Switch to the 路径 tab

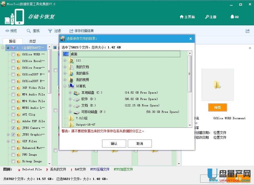(x=12, y=41)
